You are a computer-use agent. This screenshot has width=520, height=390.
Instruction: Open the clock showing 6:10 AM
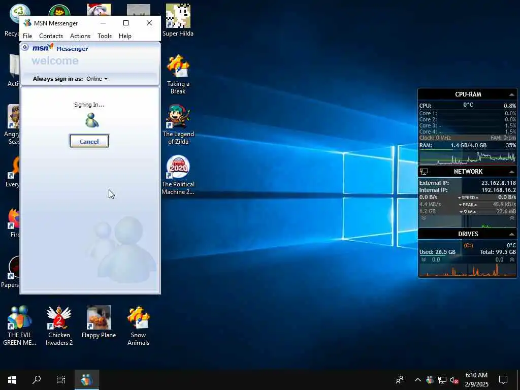pos(476,380)
